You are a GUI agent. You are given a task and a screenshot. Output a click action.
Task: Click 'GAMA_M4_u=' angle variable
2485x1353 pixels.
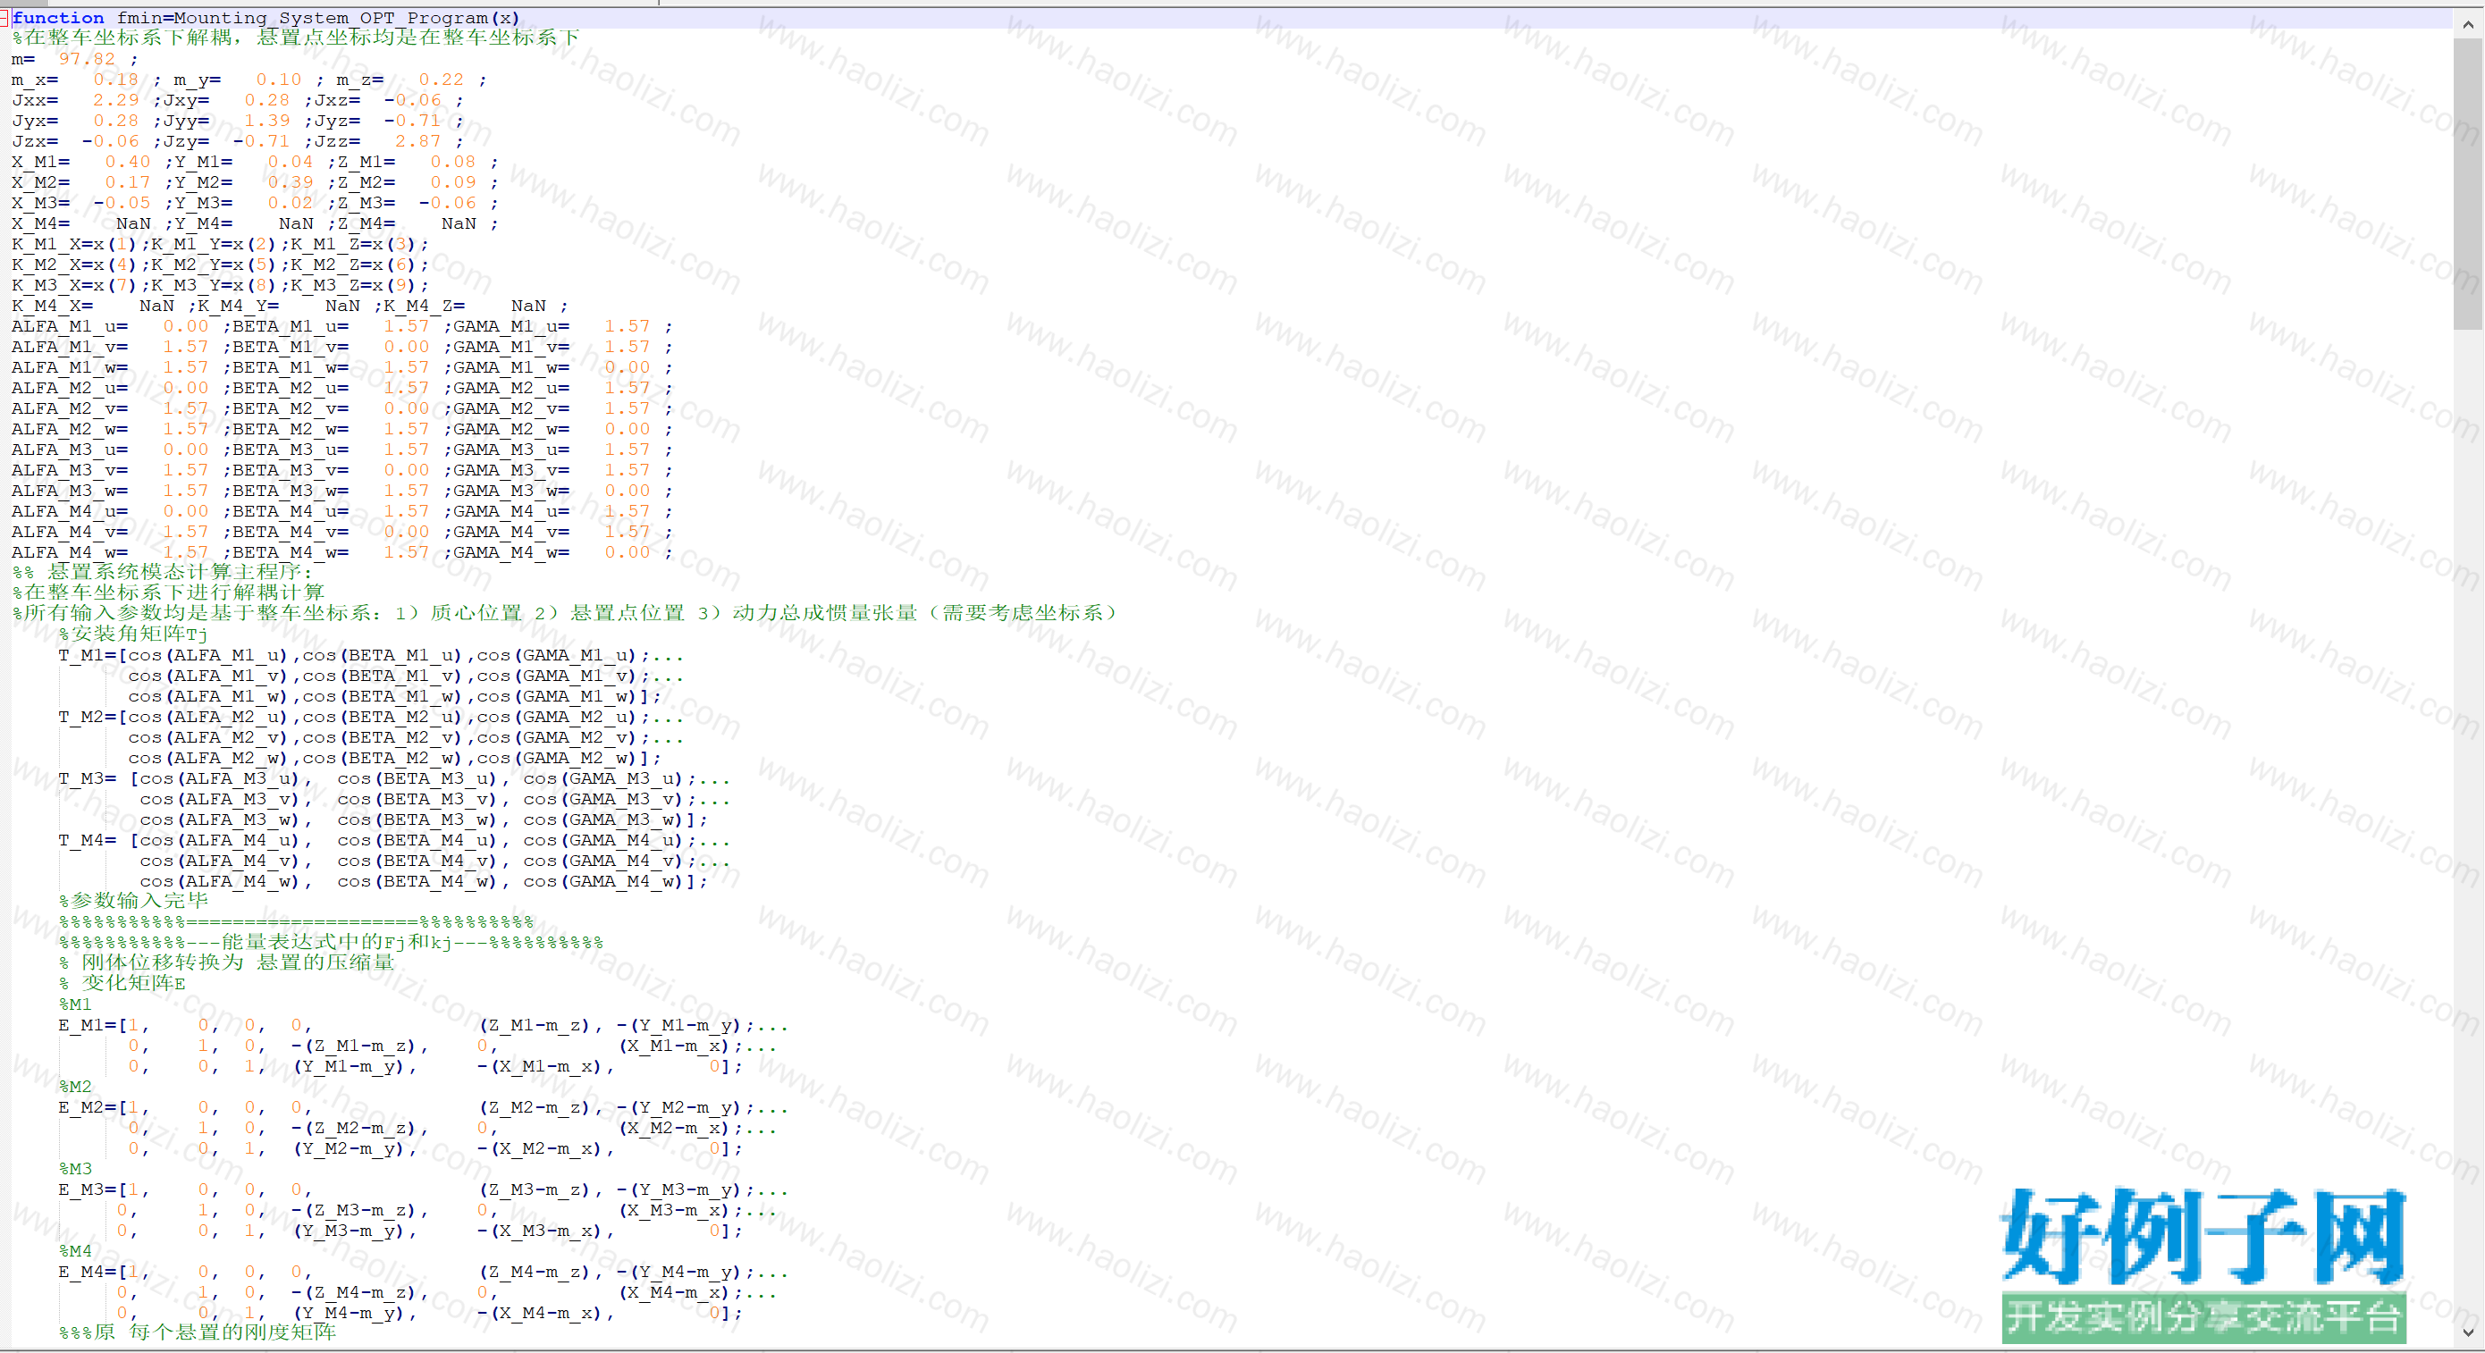[x=511, y=511]
